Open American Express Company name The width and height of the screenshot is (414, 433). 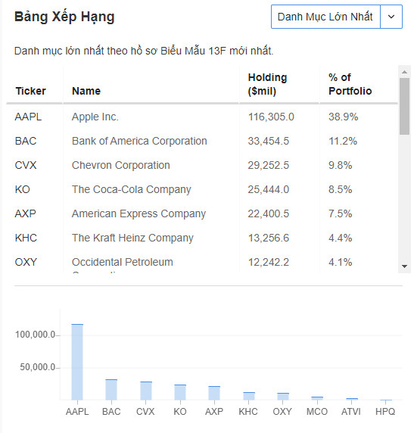coord(139,213)
